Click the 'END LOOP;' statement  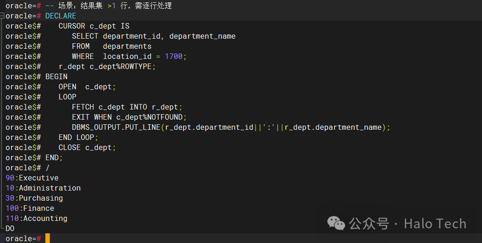point(78,138)
